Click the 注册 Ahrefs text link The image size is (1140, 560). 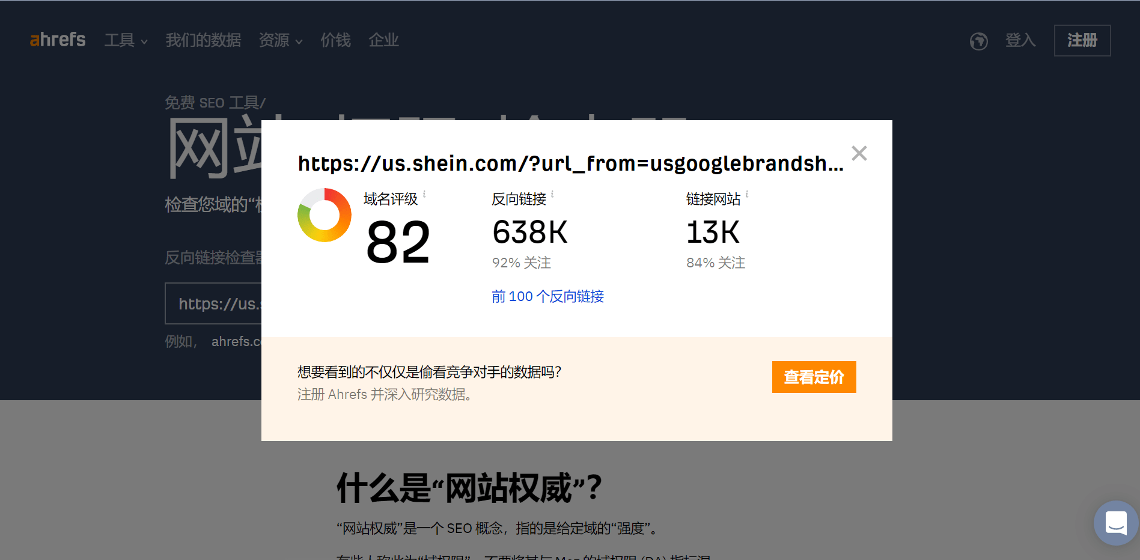pos(331,394)
